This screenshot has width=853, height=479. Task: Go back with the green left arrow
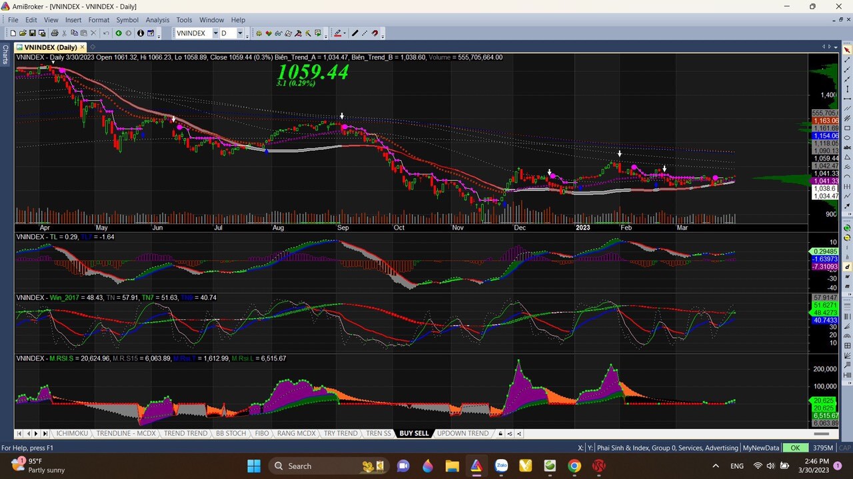(x=119, y=33)
